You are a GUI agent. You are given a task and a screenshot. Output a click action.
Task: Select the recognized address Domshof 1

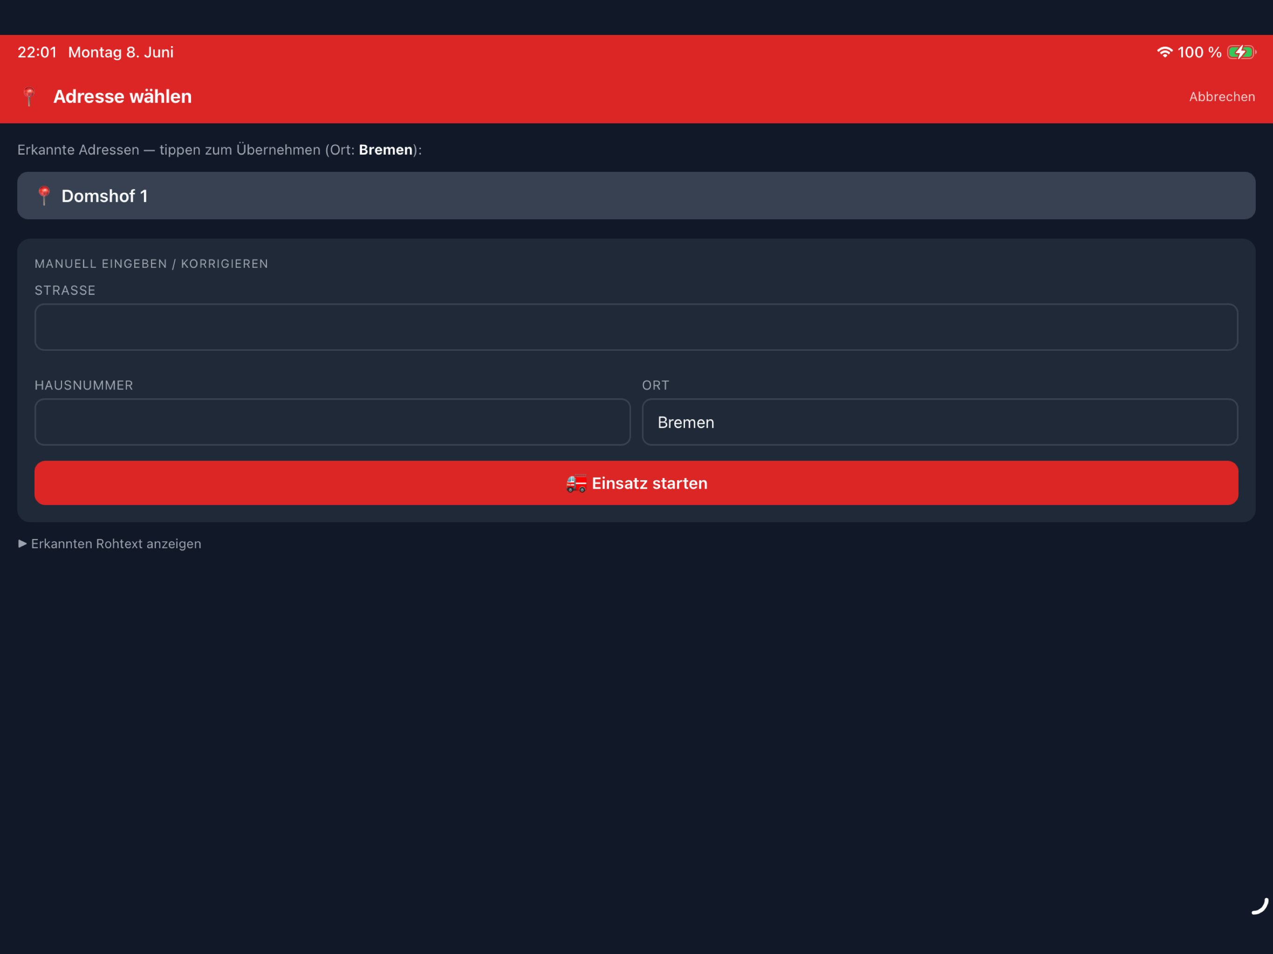636,196
